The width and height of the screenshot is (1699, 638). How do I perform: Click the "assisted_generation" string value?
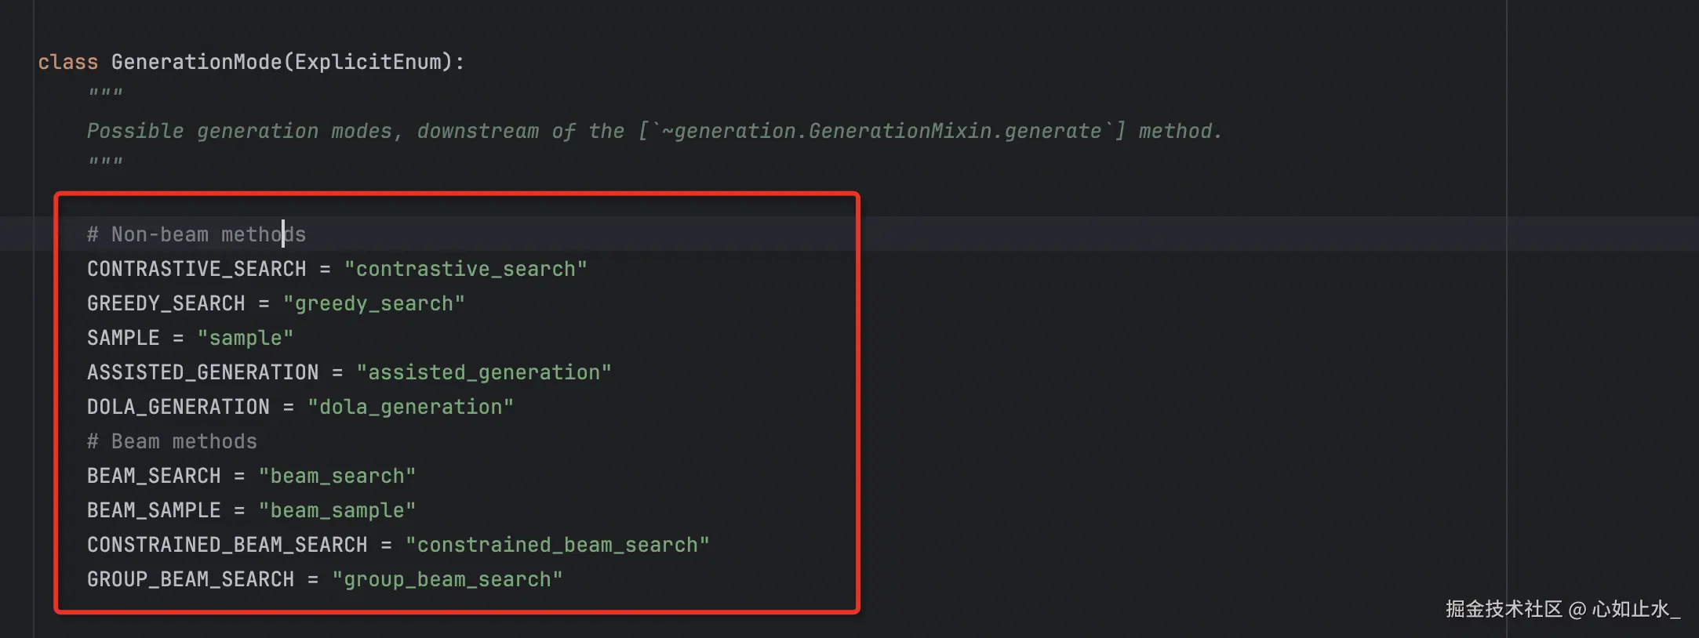coord(484,372)
